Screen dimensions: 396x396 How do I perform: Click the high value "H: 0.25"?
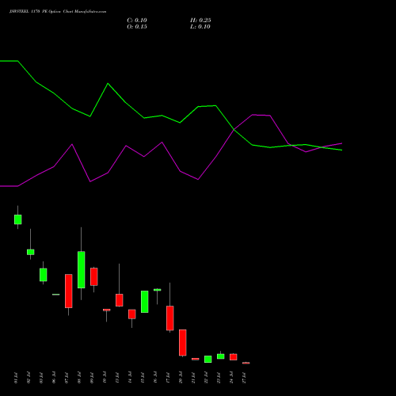click(200, 21)
